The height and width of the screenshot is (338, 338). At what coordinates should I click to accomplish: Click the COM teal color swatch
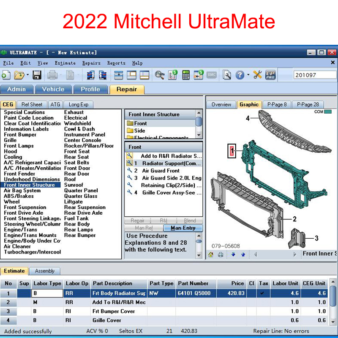328,112
